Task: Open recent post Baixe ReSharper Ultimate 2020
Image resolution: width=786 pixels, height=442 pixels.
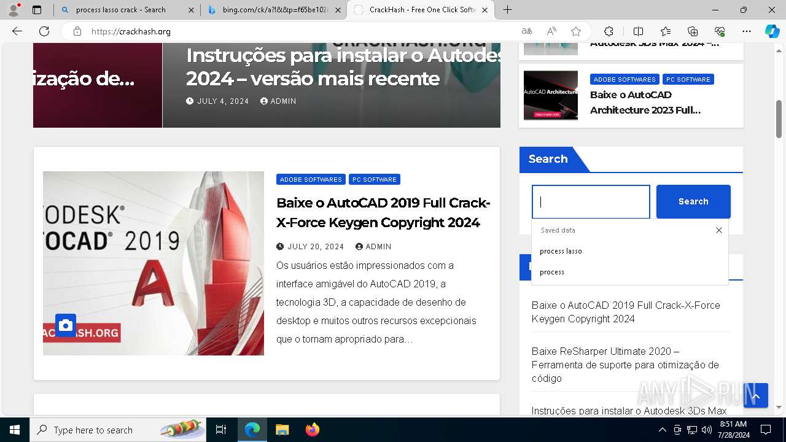Action: point(625,365)
